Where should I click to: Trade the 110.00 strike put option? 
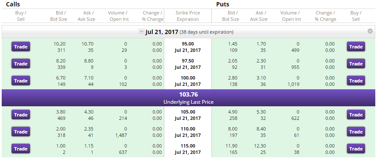(x=356, y=132)
